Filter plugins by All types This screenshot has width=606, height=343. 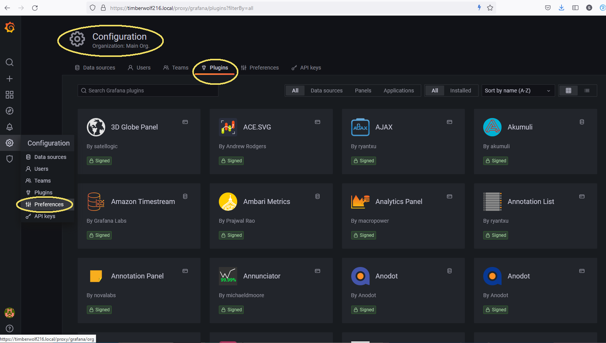point(295,91)
